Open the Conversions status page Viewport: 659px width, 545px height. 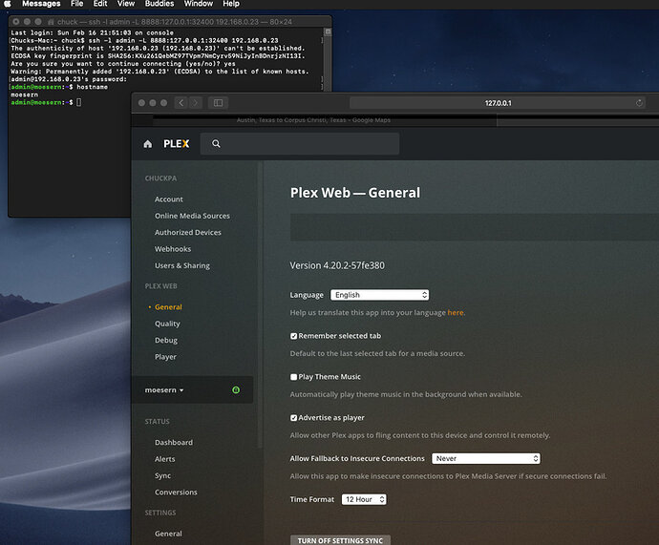coord(176,493)
